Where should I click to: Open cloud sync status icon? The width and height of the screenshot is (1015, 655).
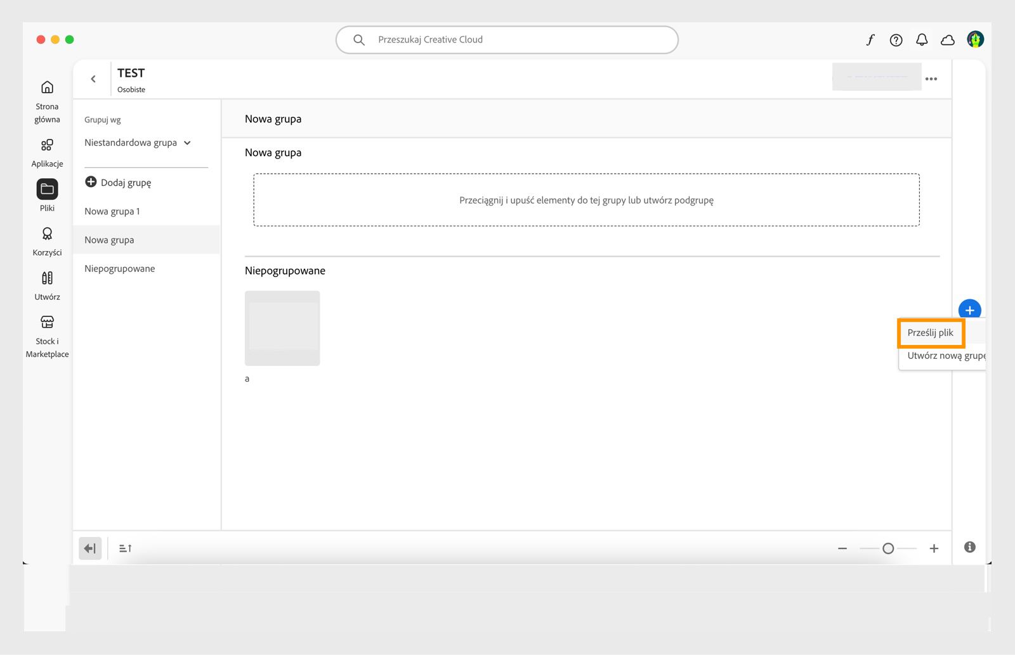tap(948, 40)
